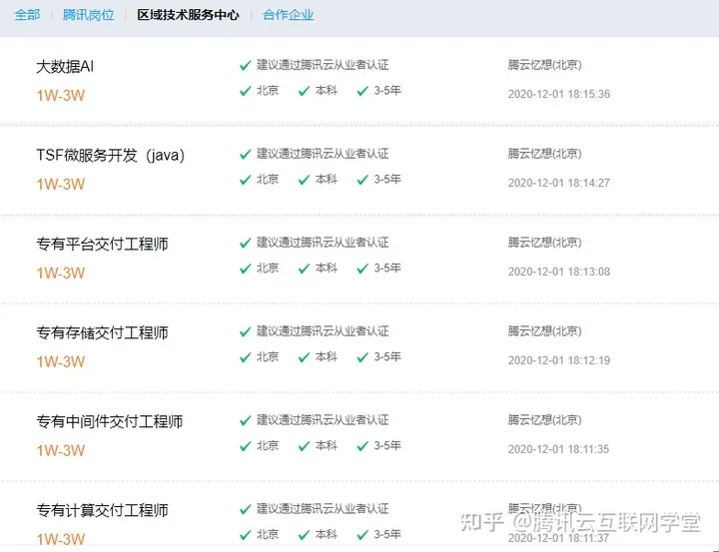Click 建议通过腾讯云从业者认证 text in 专有平台交付工程师 row
Viewport: 719px width, 552px height.
[x=323, y=243]
